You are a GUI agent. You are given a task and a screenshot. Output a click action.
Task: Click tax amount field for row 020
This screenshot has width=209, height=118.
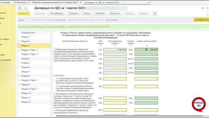point(146,54)
